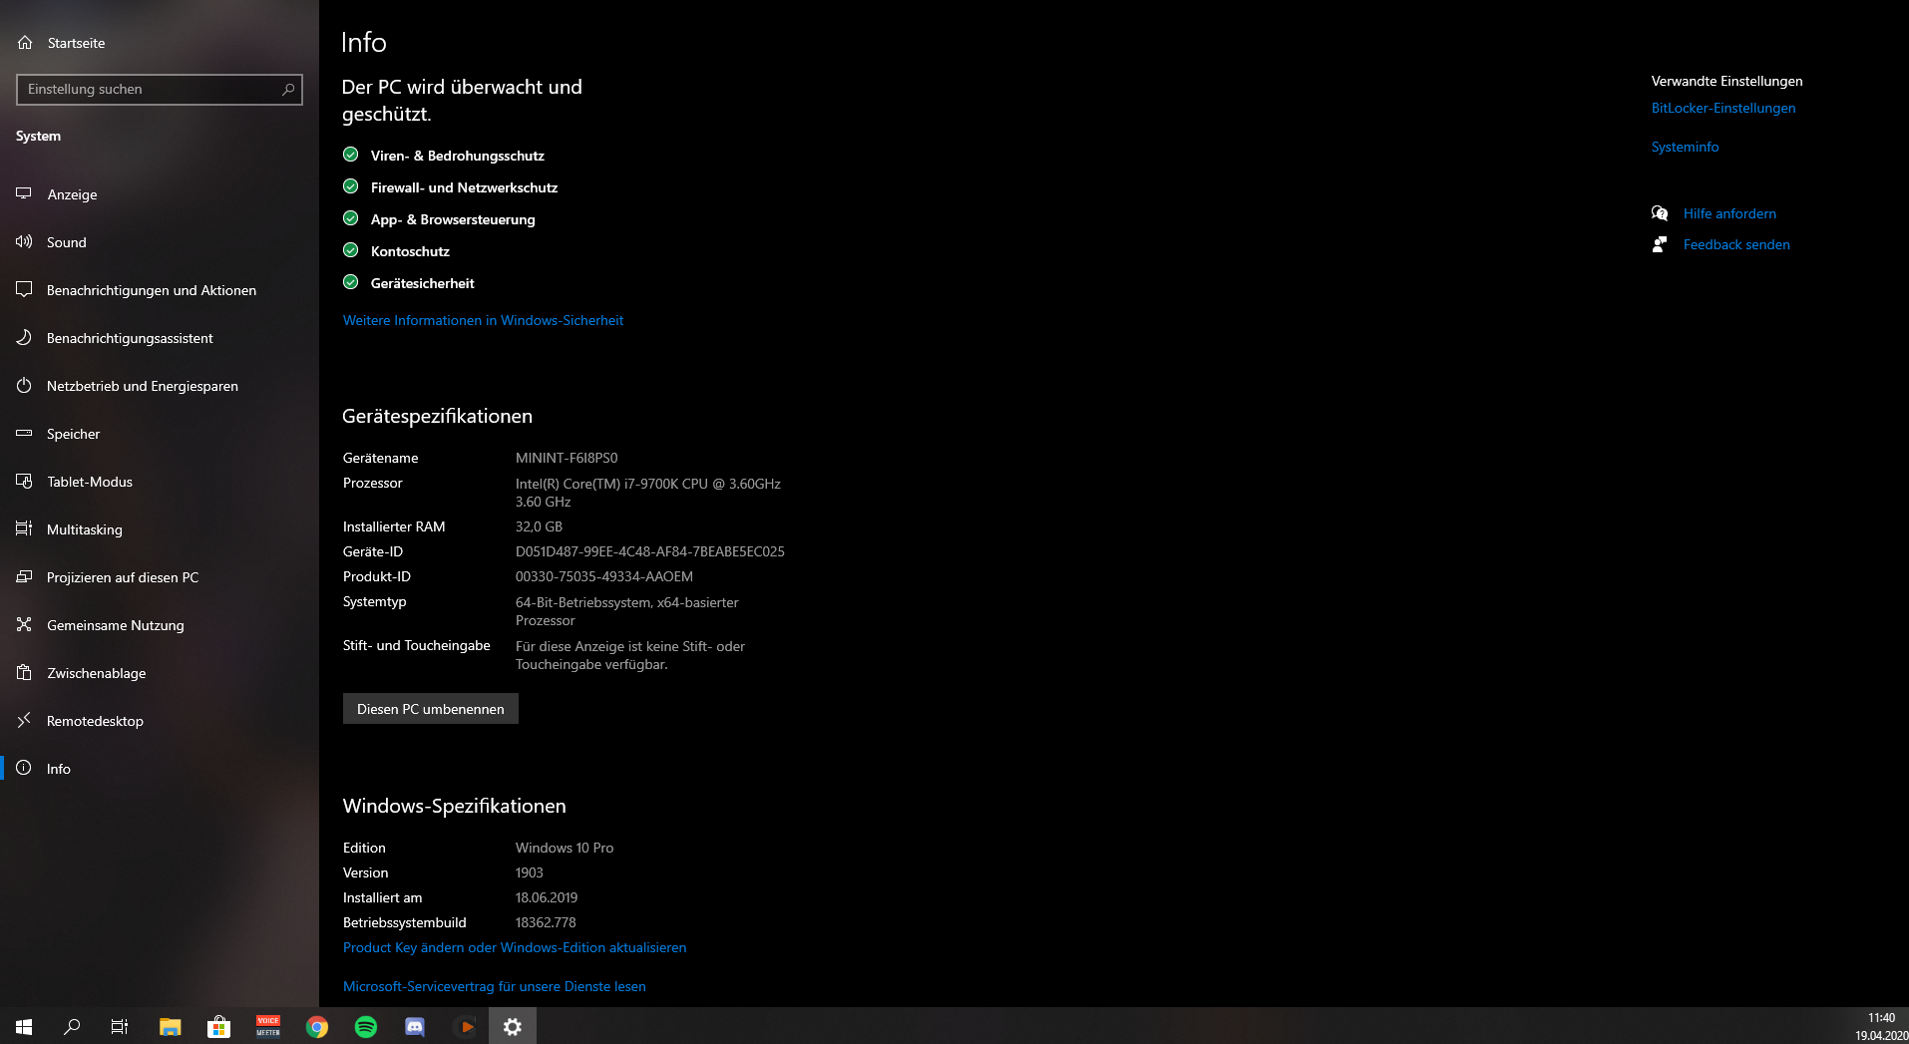The image size is (1909, 1044).
Task: Click App- & Browsersteuerung entry
Action: (453, 219)
